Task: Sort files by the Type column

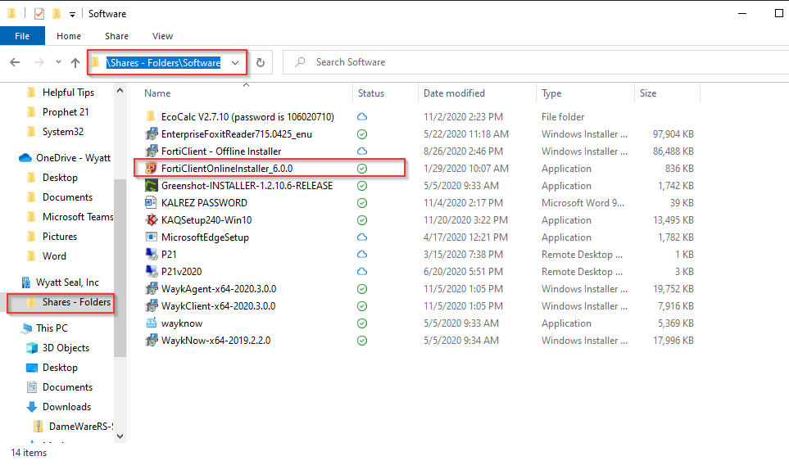Action: (x=551, y=93)
